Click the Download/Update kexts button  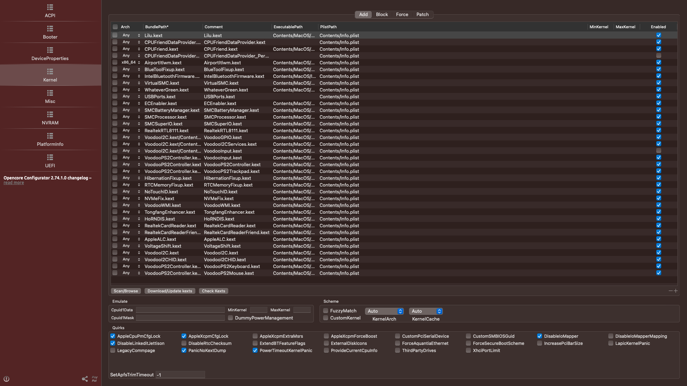(170, 291)
